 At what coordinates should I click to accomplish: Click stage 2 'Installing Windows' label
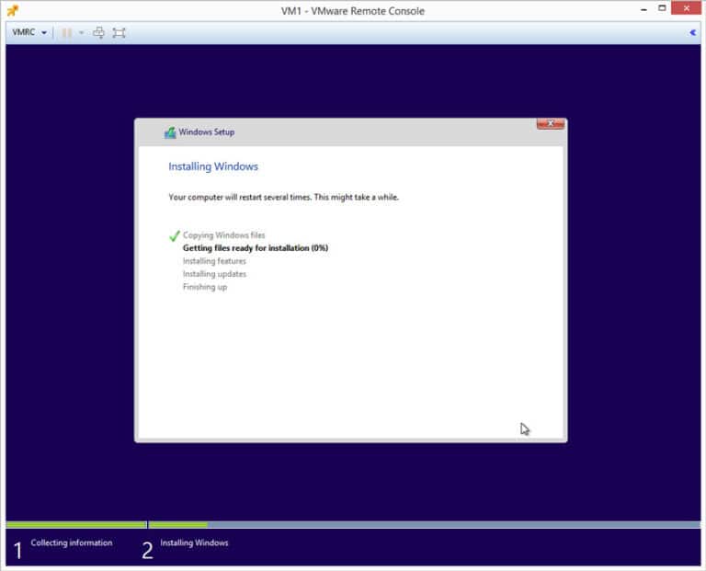[194, 543]
